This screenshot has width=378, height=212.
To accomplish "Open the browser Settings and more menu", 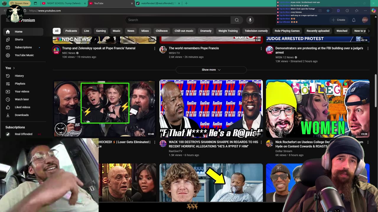I will coord(365,11).
